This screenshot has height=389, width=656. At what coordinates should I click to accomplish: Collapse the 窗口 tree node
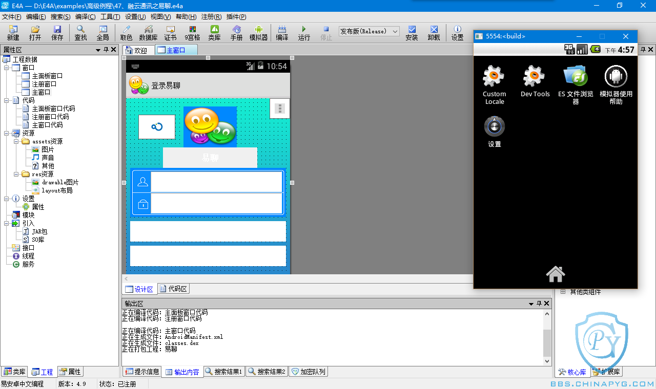tap(7, 68)
